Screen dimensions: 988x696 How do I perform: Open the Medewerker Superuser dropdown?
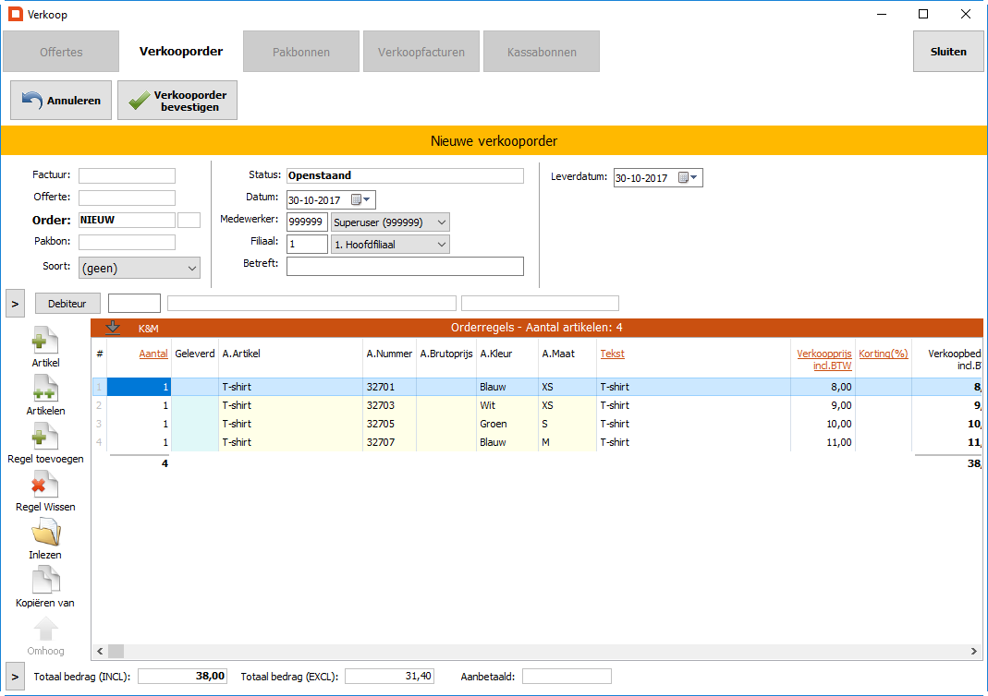point(441,222)
